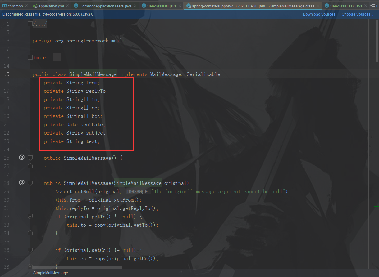Click 'private String[] to' field

[x=72, y=99]
